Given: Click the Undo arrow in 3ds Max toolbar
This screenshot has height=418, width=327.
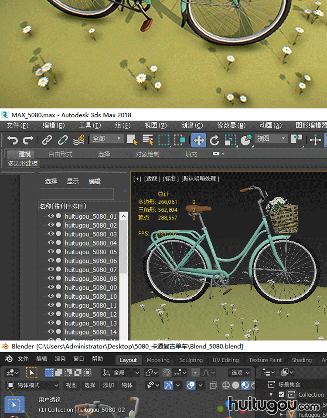Looking at the screenshot, I should click(x=13, y=140).
